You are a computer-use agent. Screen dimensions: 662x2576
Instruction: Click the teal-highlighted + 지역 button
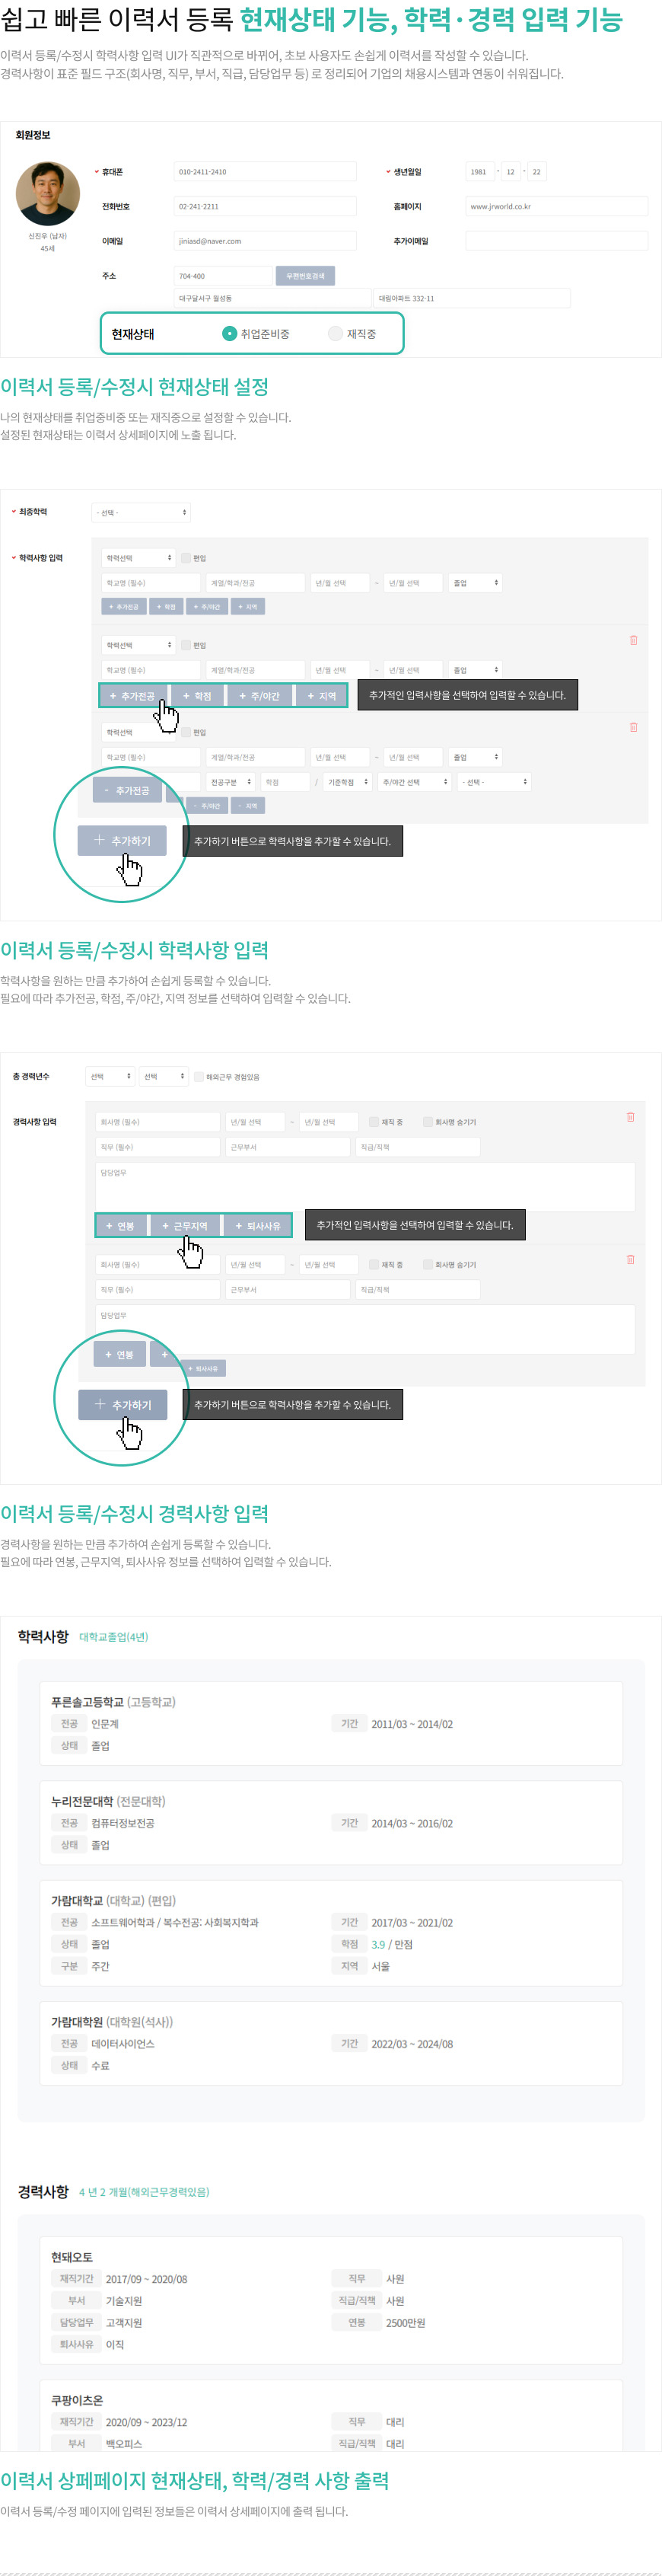coord(321,696)
